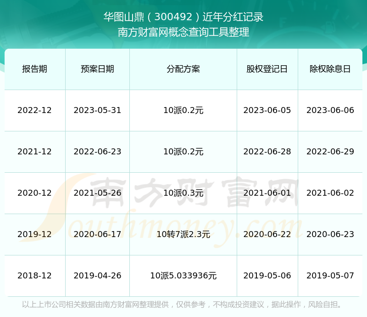Click the 股权登记日 column header
Viewport: 367px width, 317px height.
click(x=267, y=69)
